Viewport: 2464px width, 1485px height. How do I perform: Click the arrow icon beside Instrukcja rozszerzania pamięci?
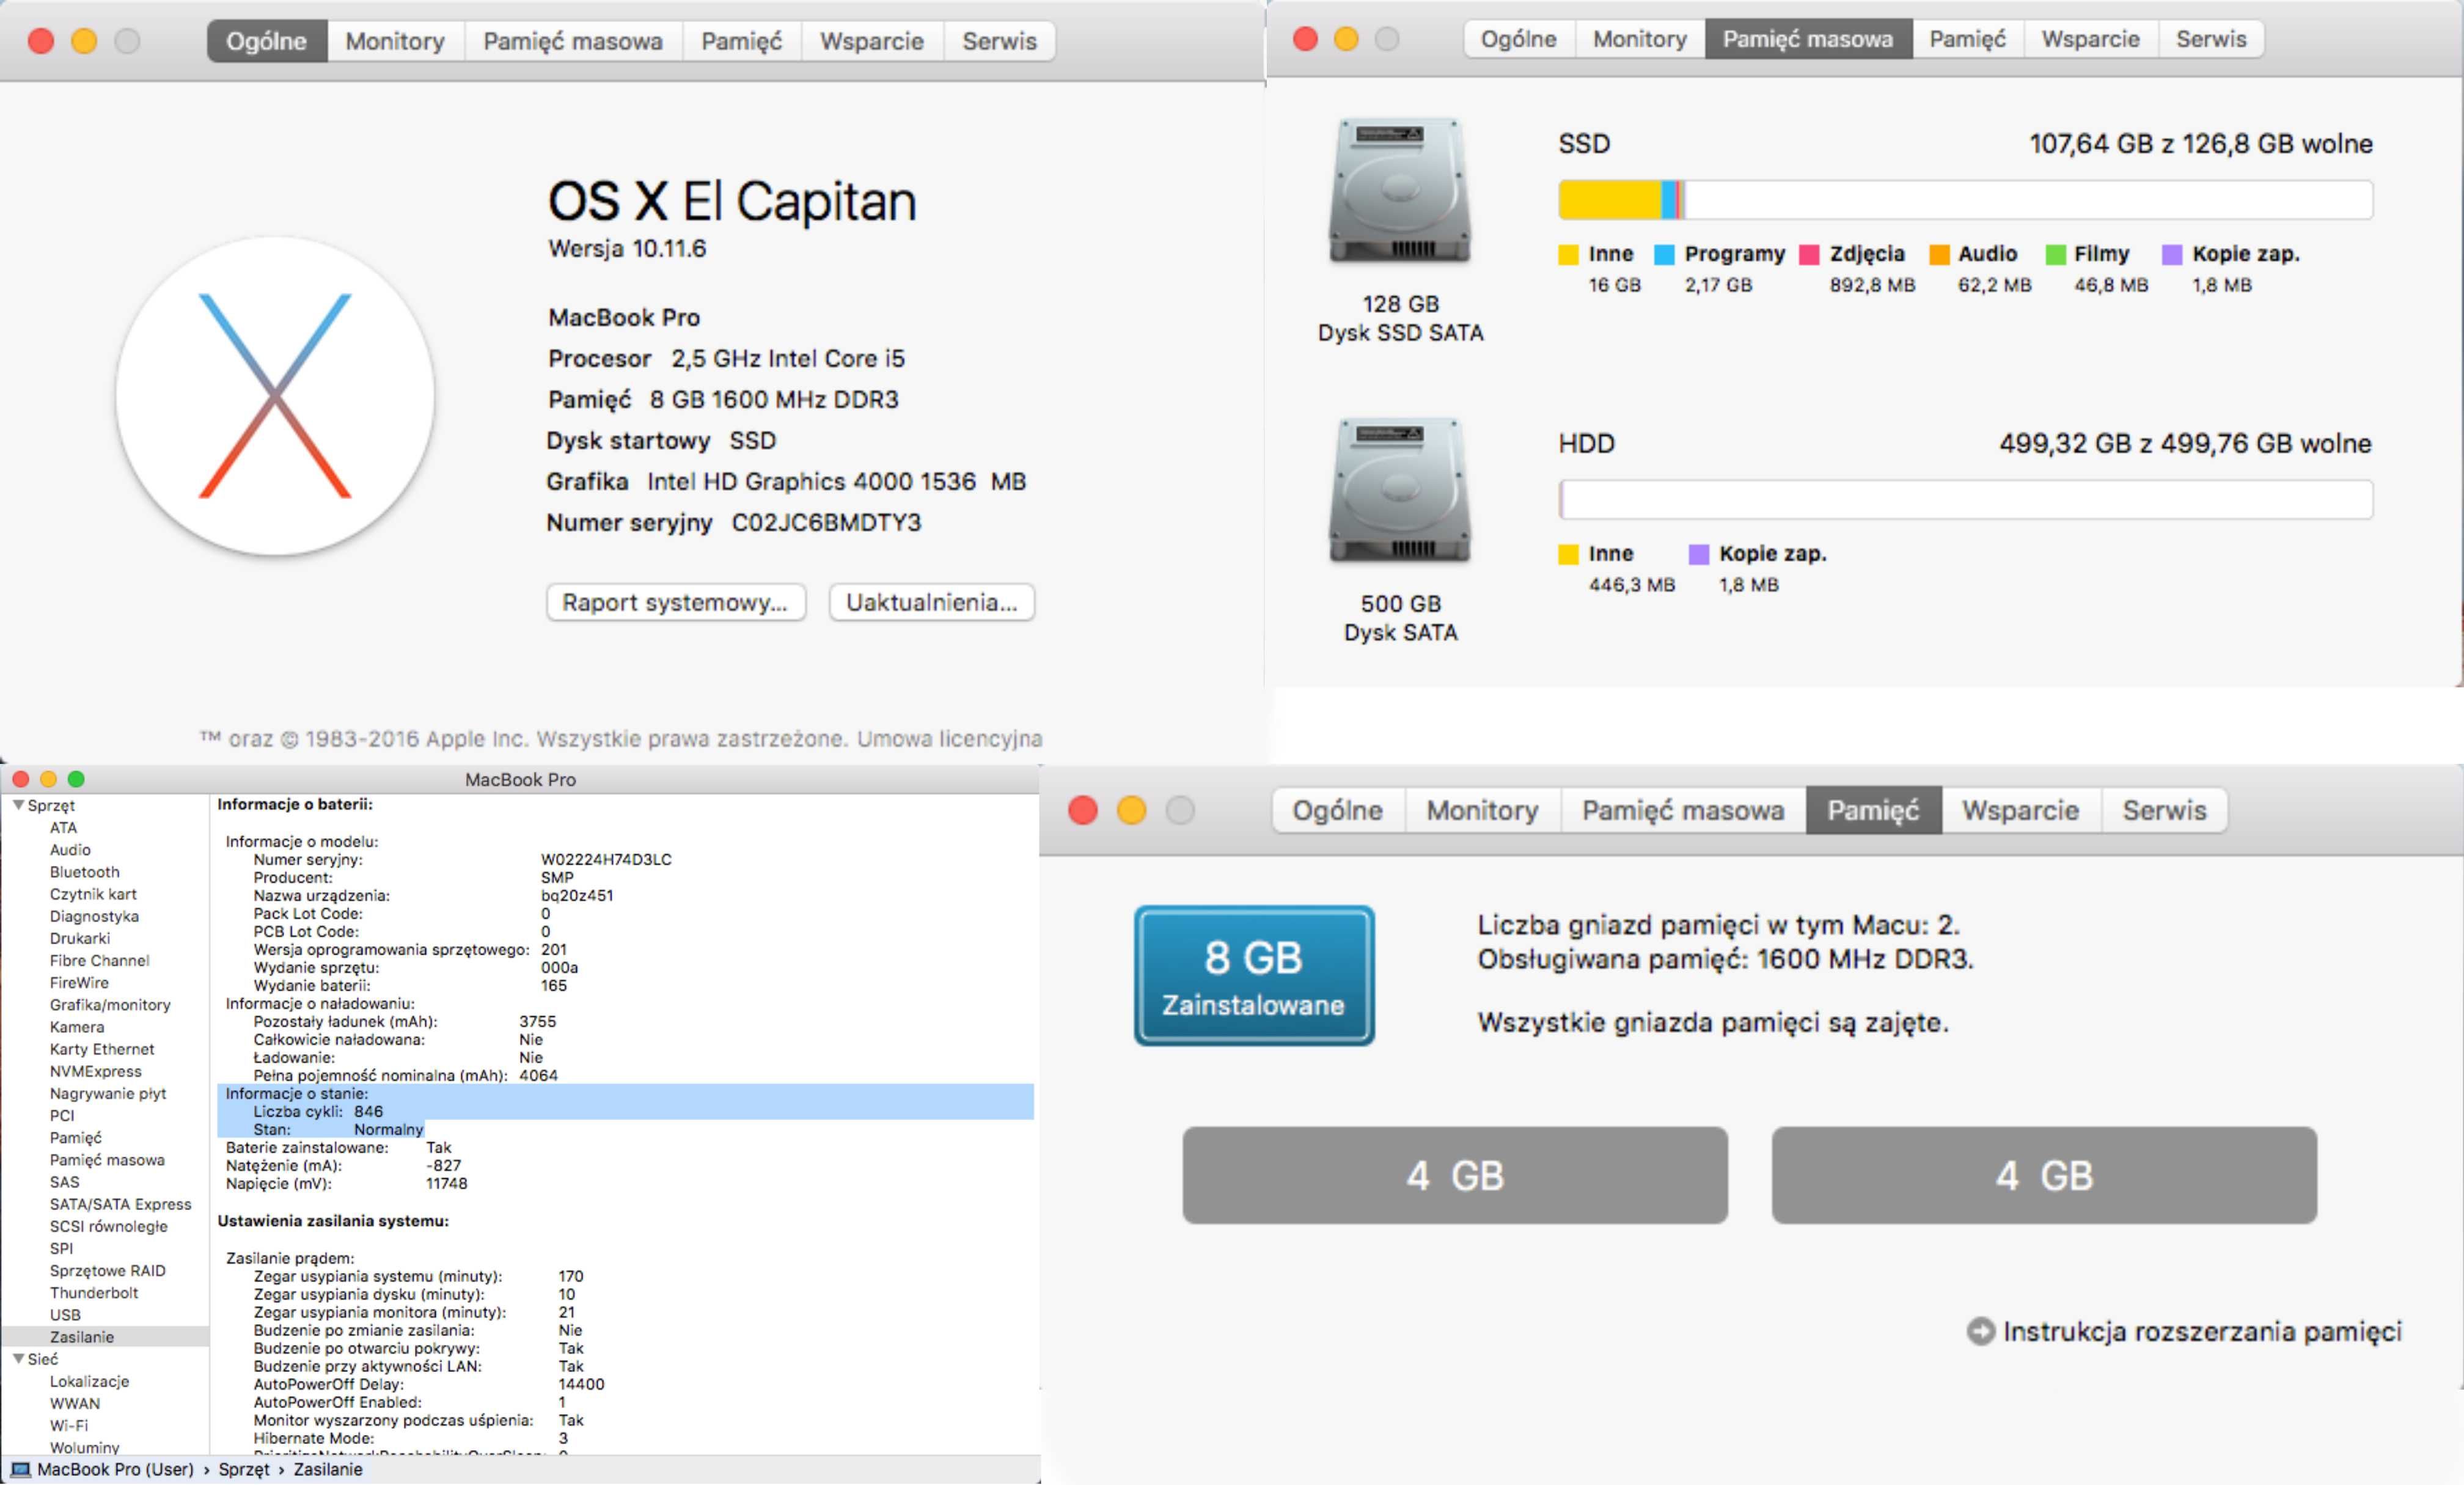[x=1980, y=1331]
